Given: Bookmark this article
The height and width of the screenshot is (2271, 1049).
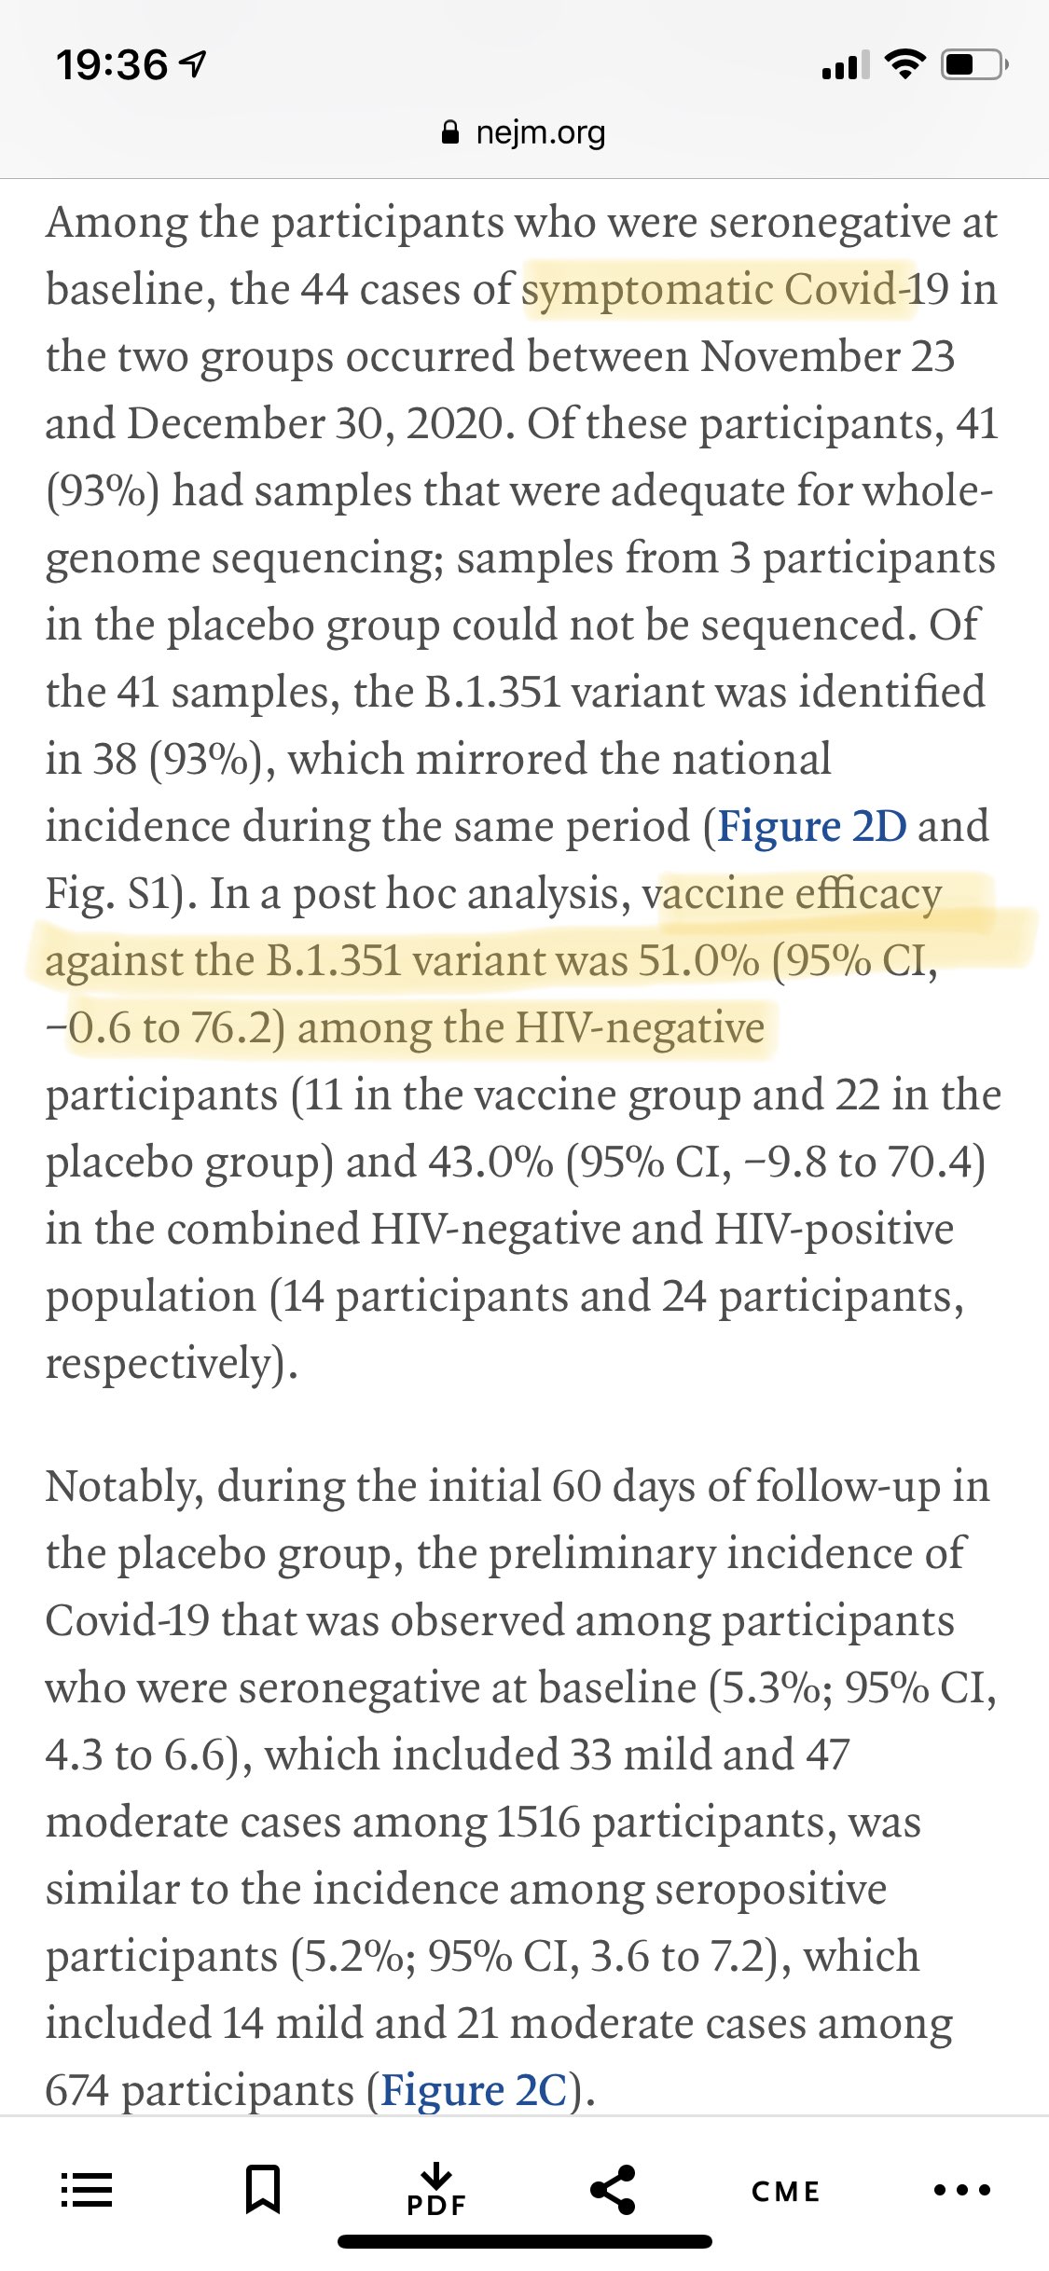Looking at the screenshot, I should click(262, 2190).
